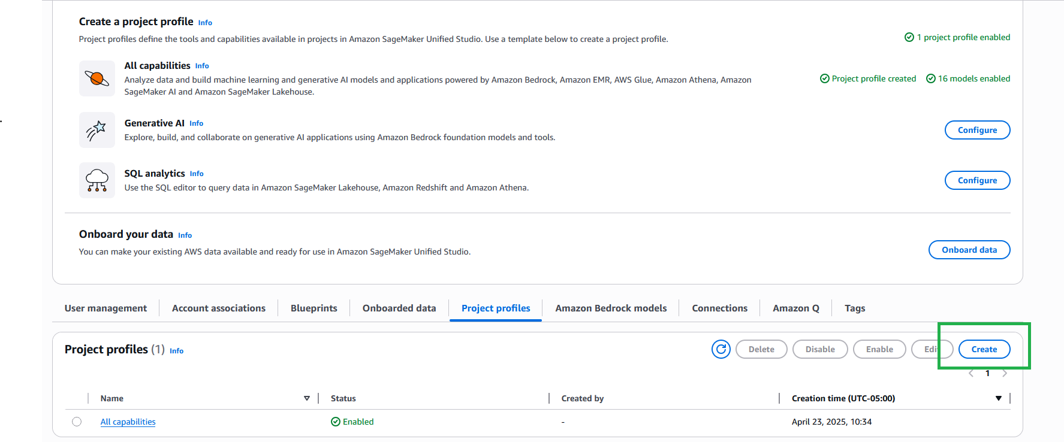Select the All capabilities profile radio button
Image resolution: width=1064 pixels, height=442 pixels.
tap(77, 422)
